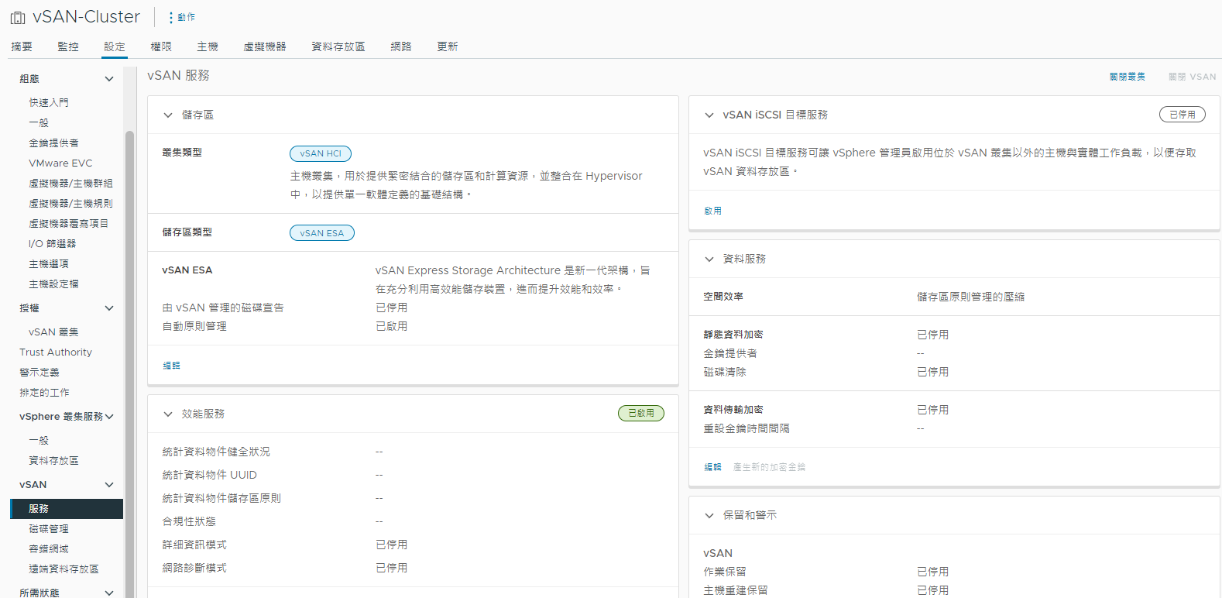Open the 動作 actions menu
The width and height of the screenshot is (1222, 598).
(x=182, y=17)
